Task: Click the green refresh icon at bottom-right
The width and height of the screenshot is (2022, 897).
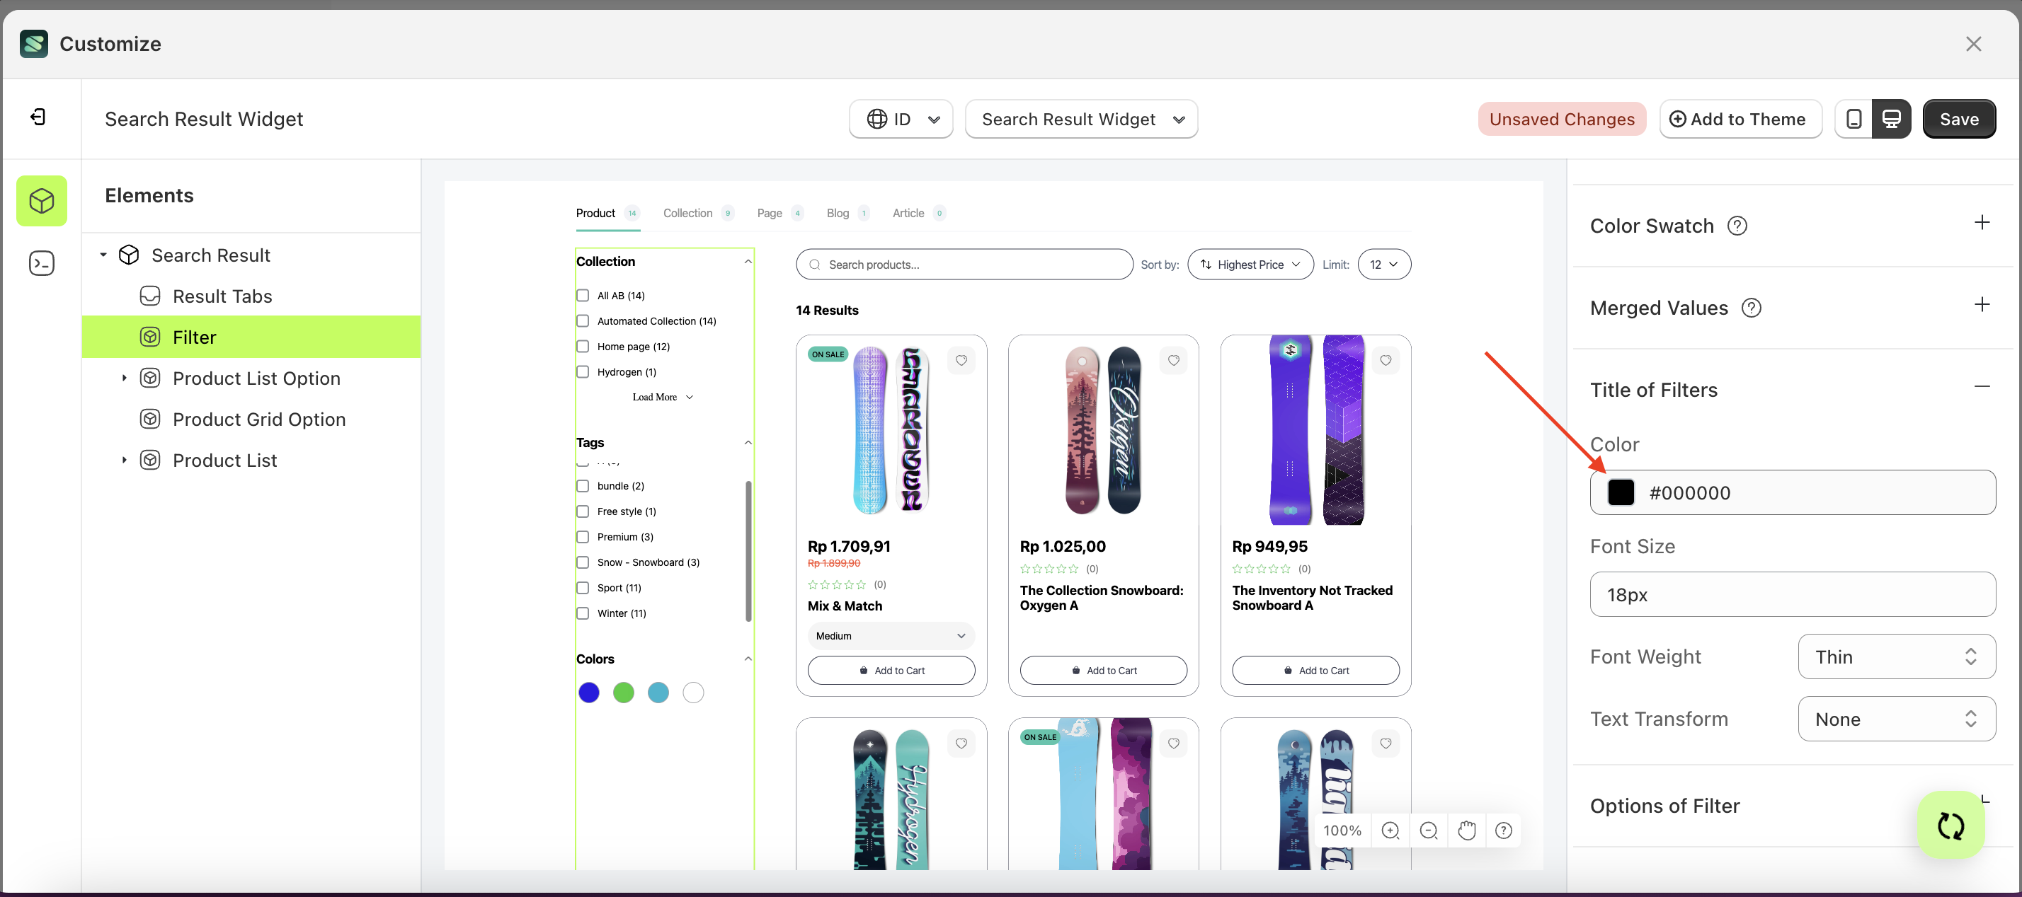Action: coord(1951,825)
